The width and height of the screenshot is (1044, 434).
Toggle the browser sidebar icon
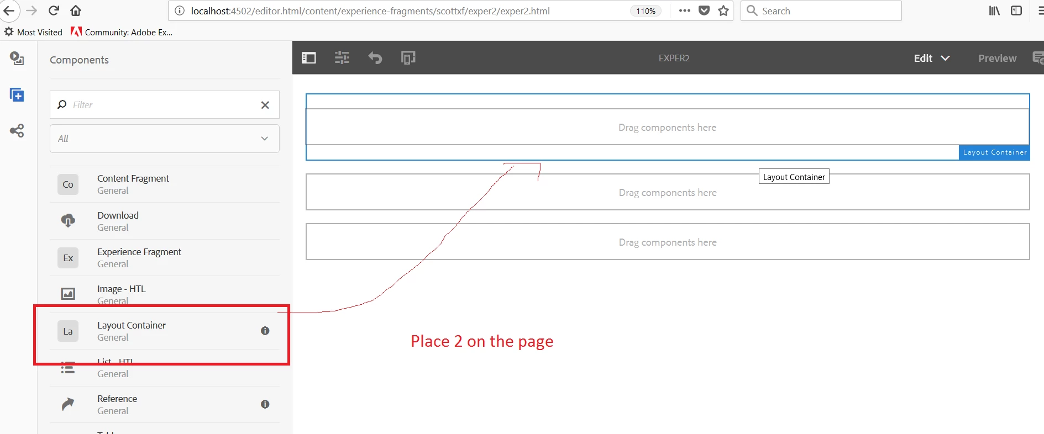point(1016,10)
